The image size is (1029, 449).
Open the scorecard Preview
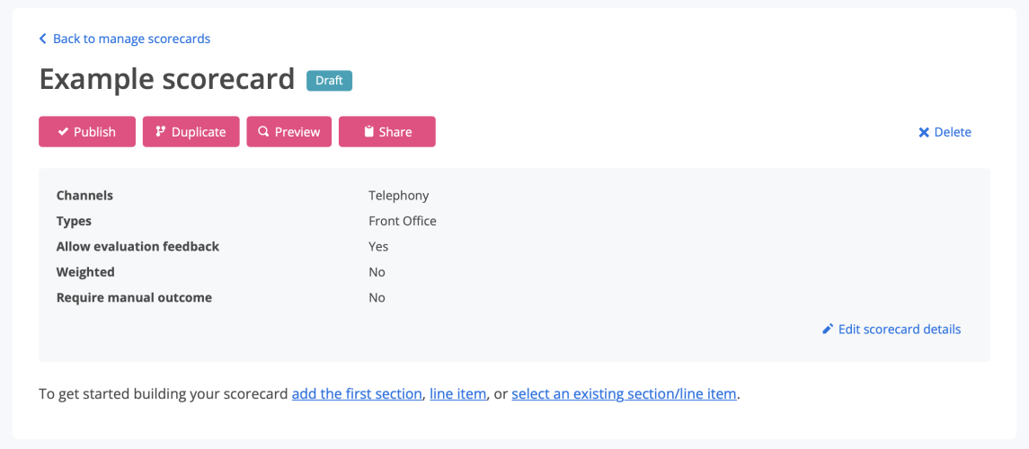(289, 132)
